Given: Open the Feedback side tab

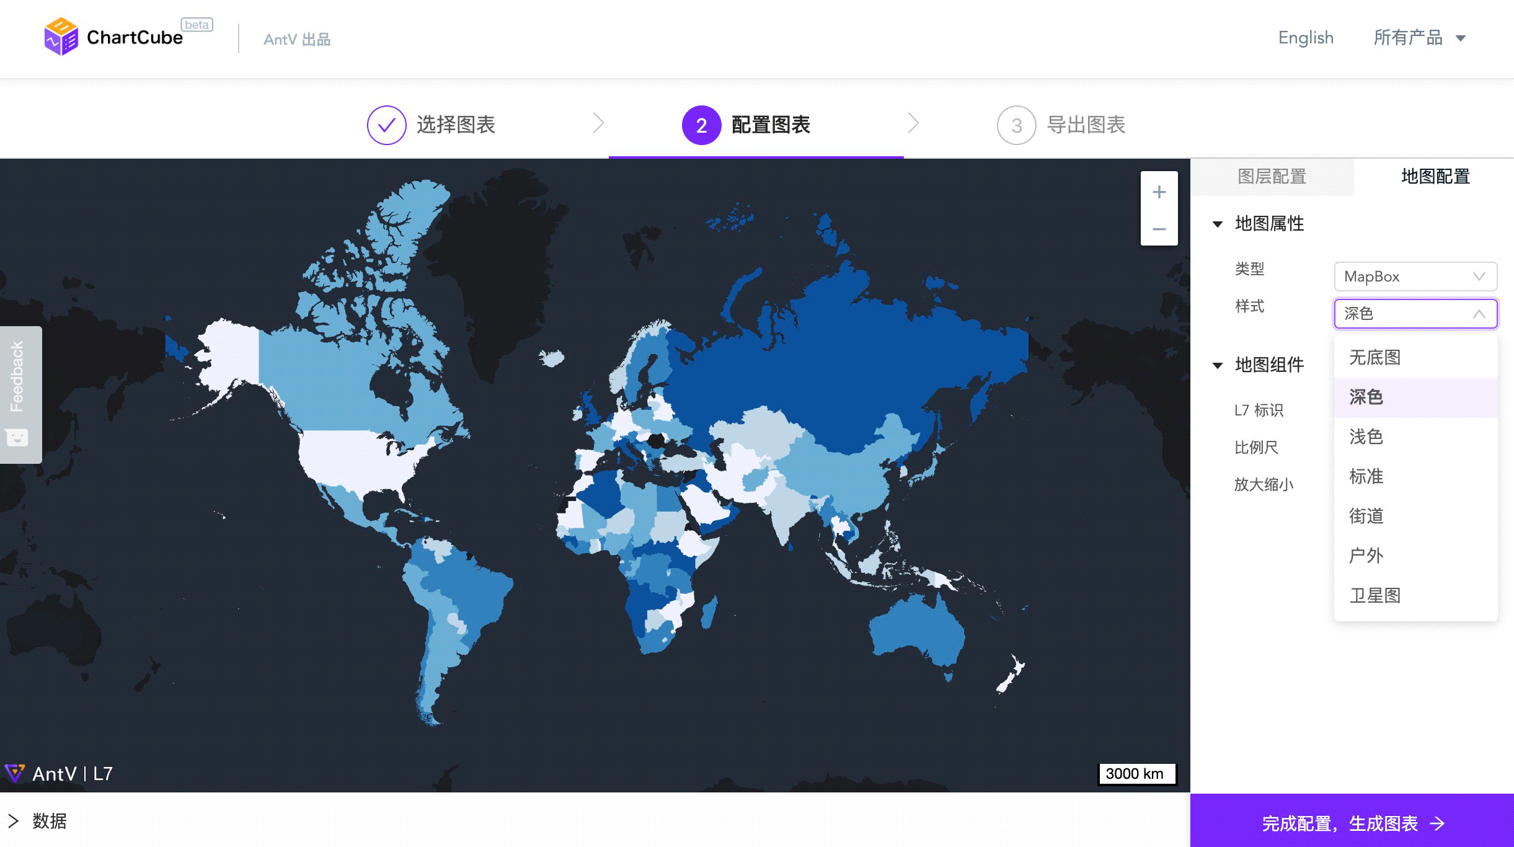Looking at the screenshot, I should point(20,394).
